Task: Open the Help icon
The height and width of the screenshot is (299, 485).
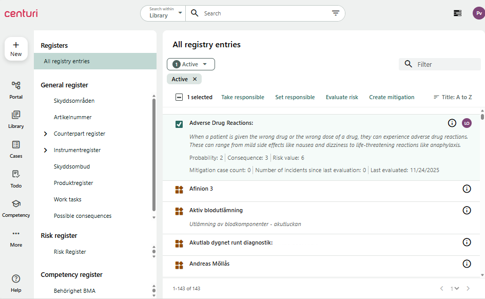Action: (x=16, y=278)
